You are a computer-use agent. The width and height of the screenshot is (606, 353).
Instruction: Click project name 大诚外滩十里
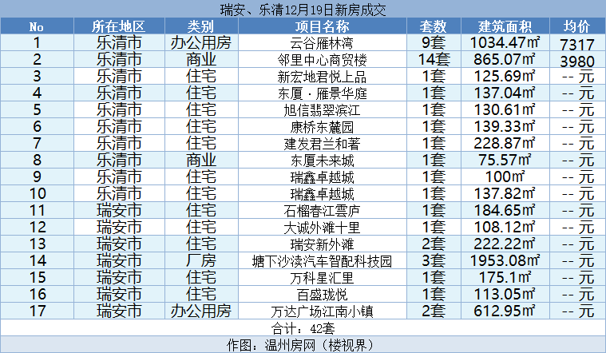[322, 228]
